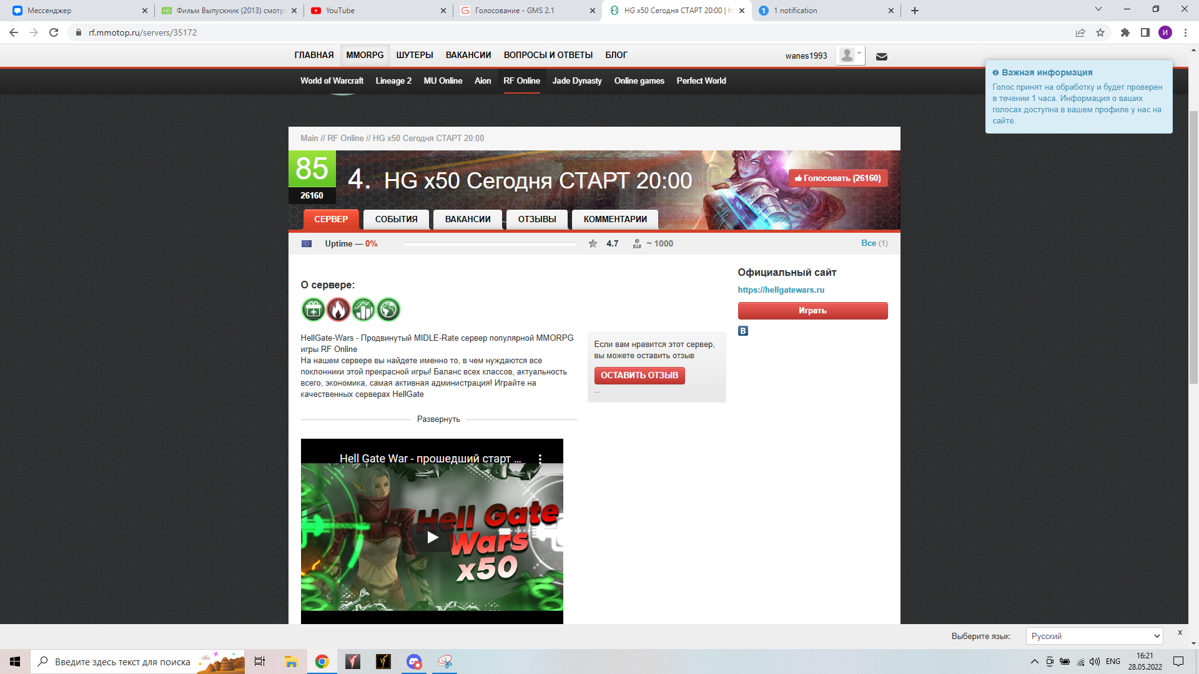Open Chrome side panel icon
1199x674 pixels.
1145,32
